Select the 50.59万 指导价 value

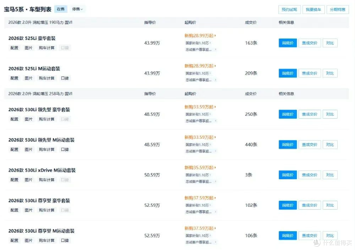152,175
